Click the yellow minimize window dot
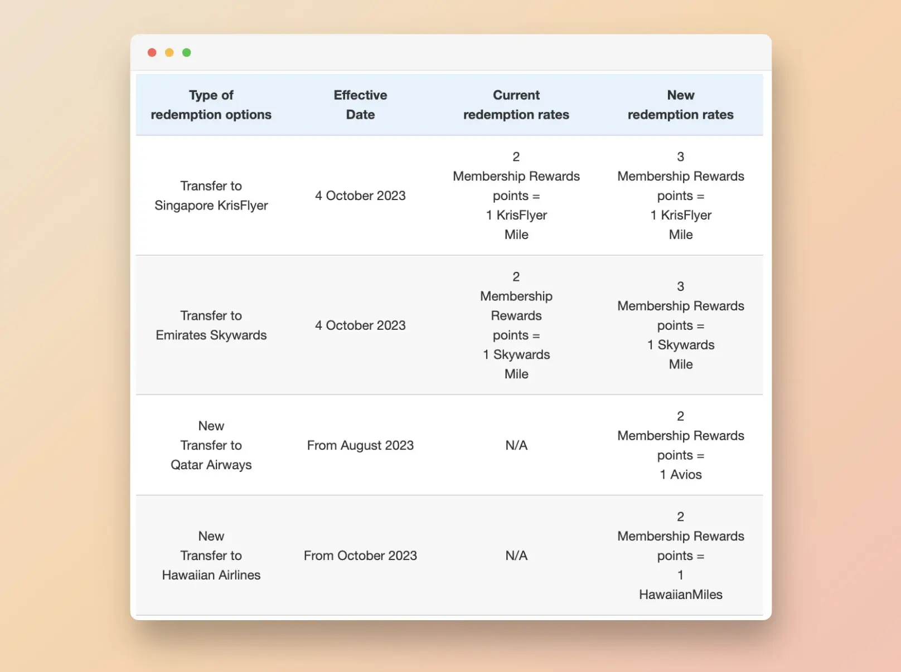901x672 pixels. coord(169,52)
